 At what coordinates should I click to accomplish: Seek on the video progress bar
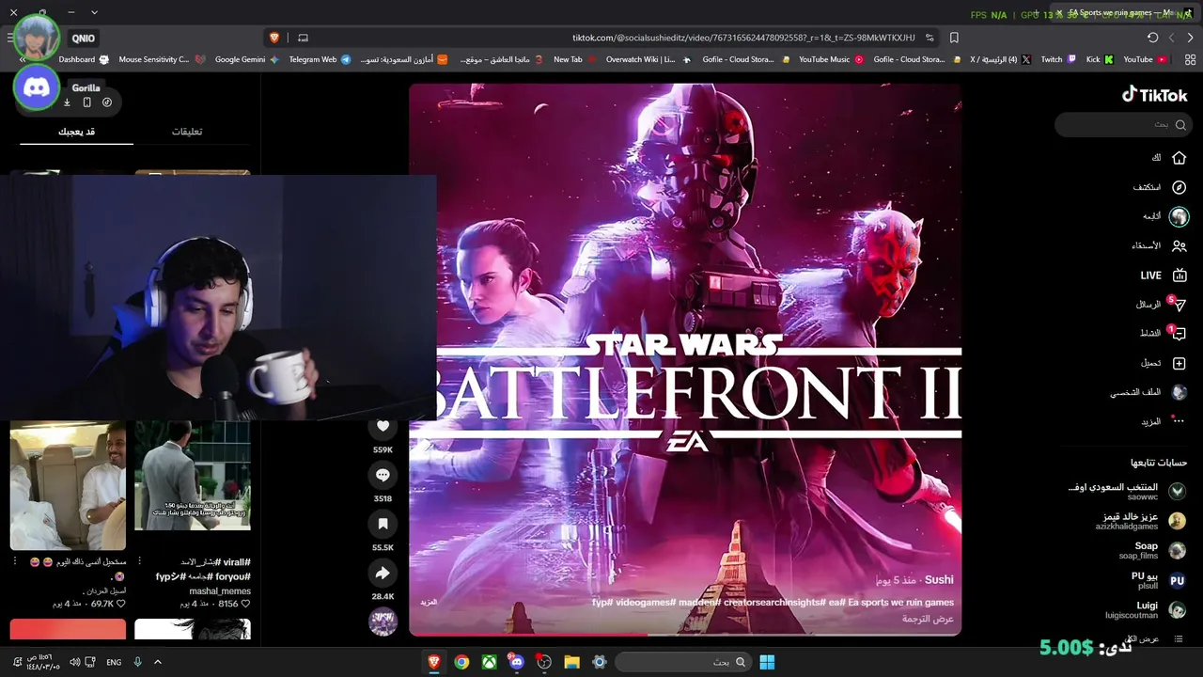click(685, 635)
